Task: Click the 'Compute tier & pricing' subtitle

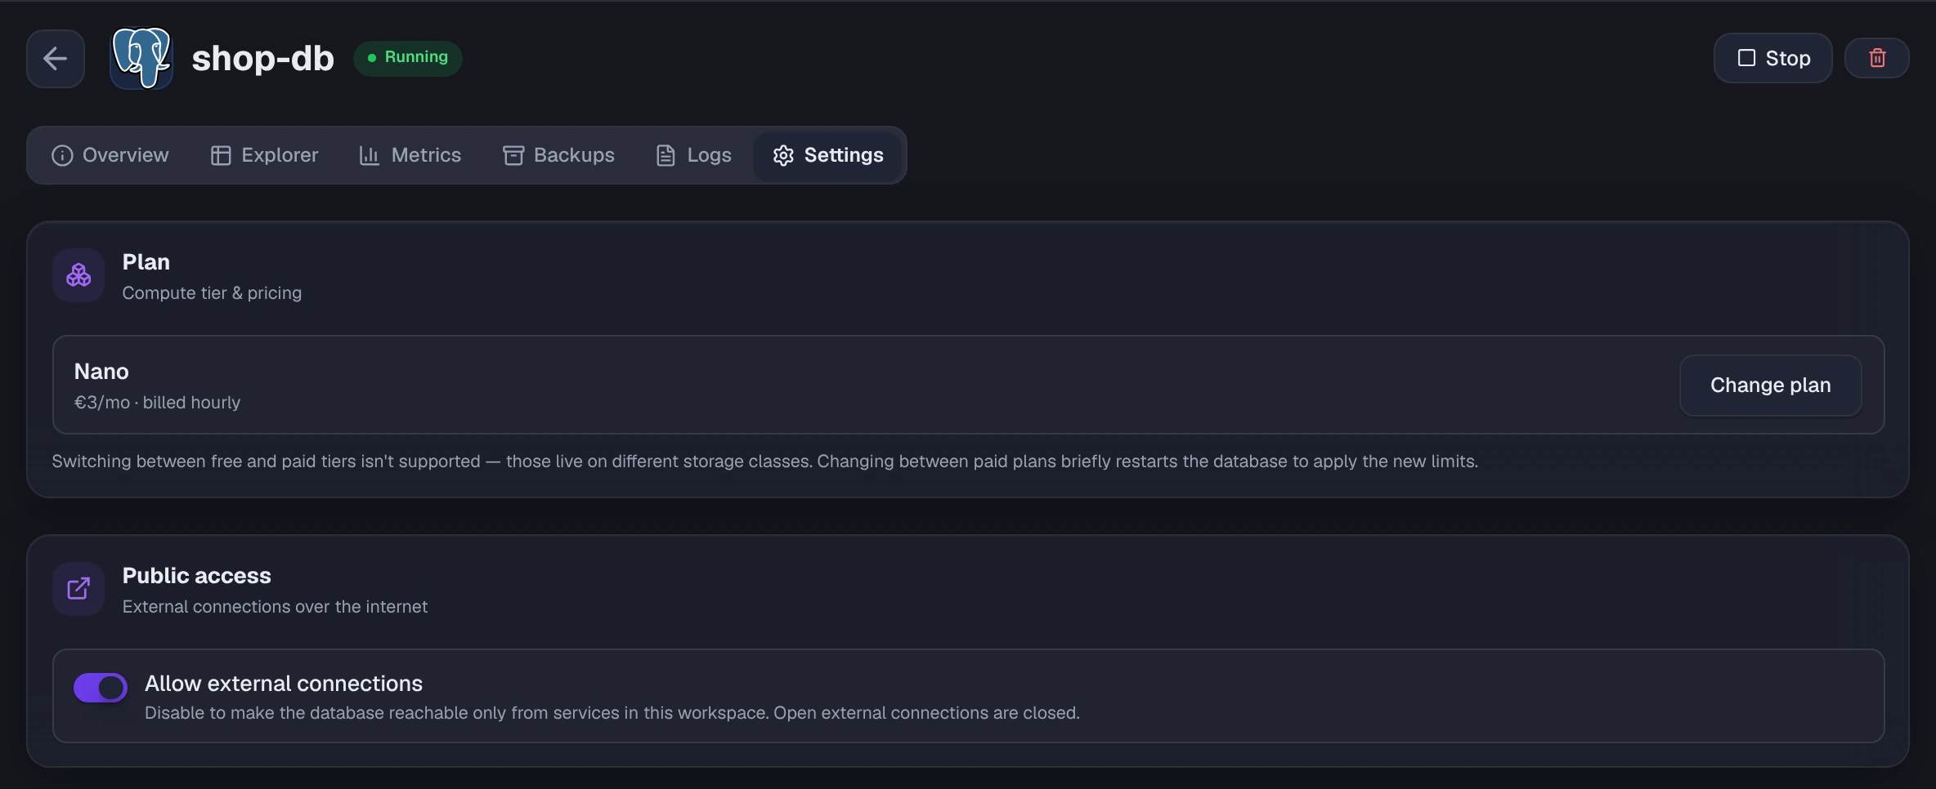Action: coord(212,293)
